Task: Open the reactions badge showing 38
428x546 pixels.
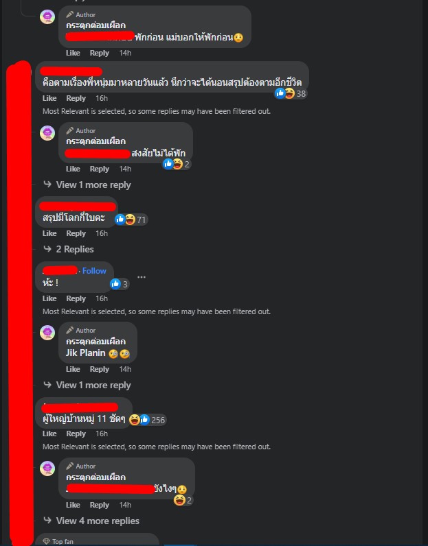Action: point(291,93)
